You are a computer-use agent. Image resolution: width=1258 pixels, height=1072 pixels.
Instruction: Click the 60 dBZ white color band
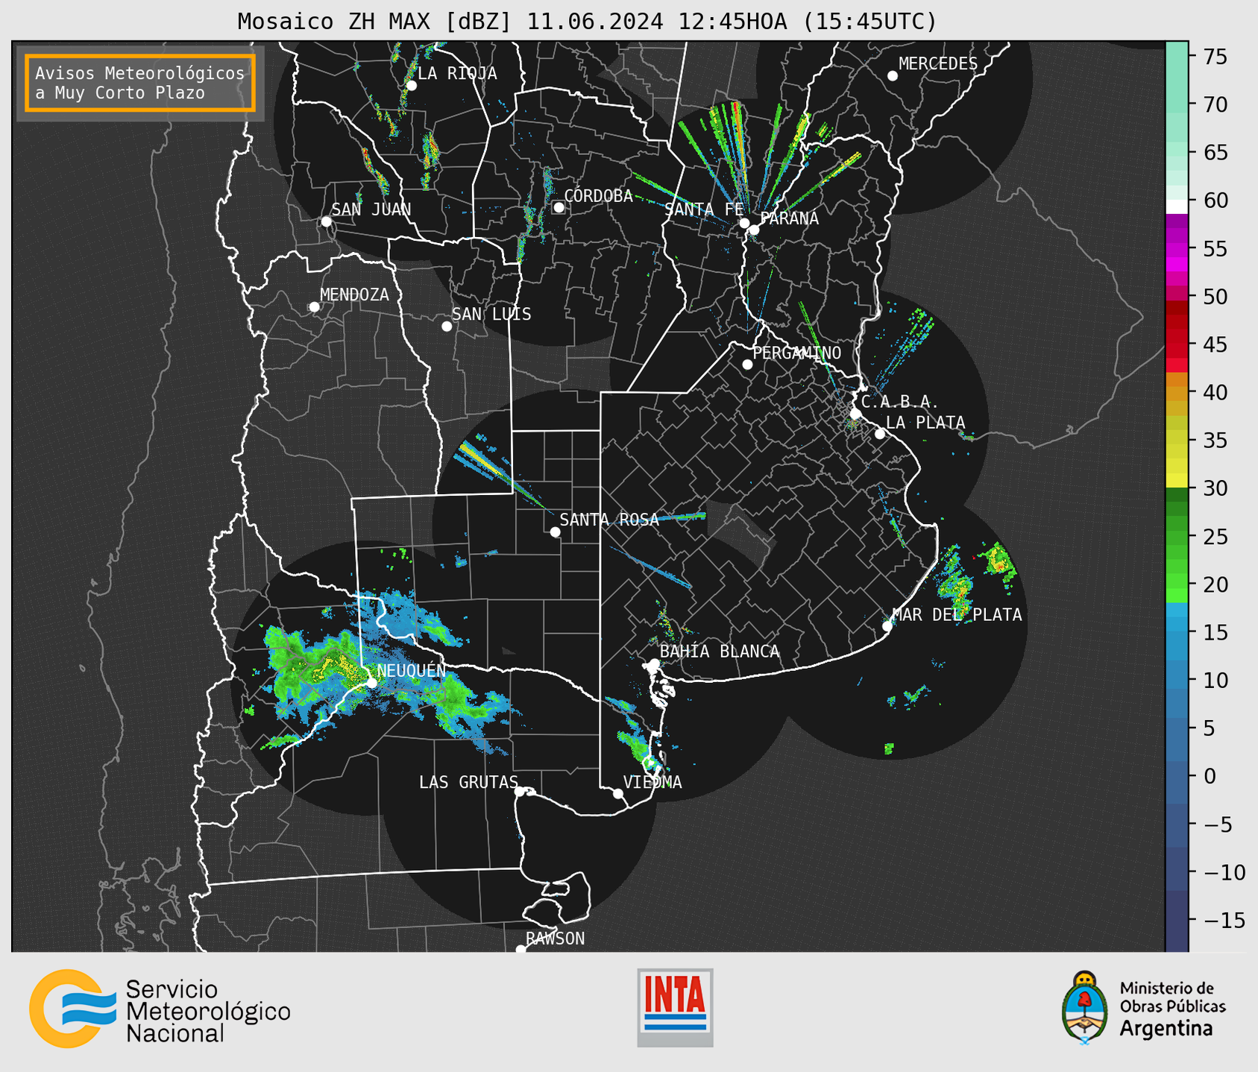[x=1177, y=206]
